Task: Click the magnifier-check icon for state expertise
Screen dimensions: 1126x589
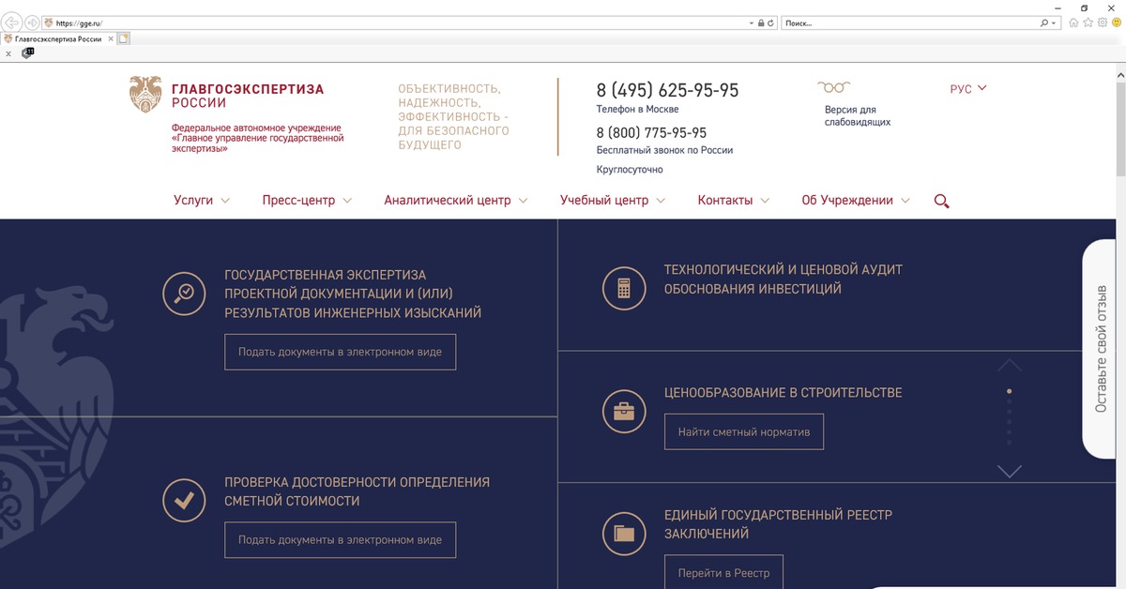Action: pos(185,293)
